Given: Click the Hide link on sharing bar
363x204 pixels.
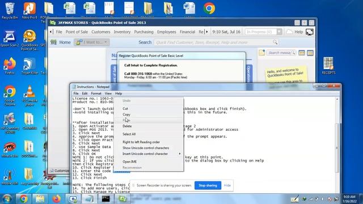Looking at the screenshot, I should coord(227,185).
